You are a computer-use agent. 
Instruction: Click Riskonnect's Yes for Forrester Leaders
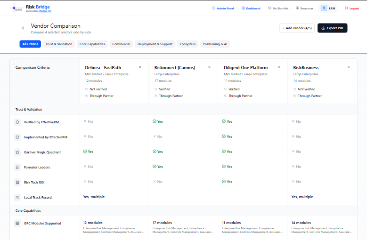tap(158, 167)
